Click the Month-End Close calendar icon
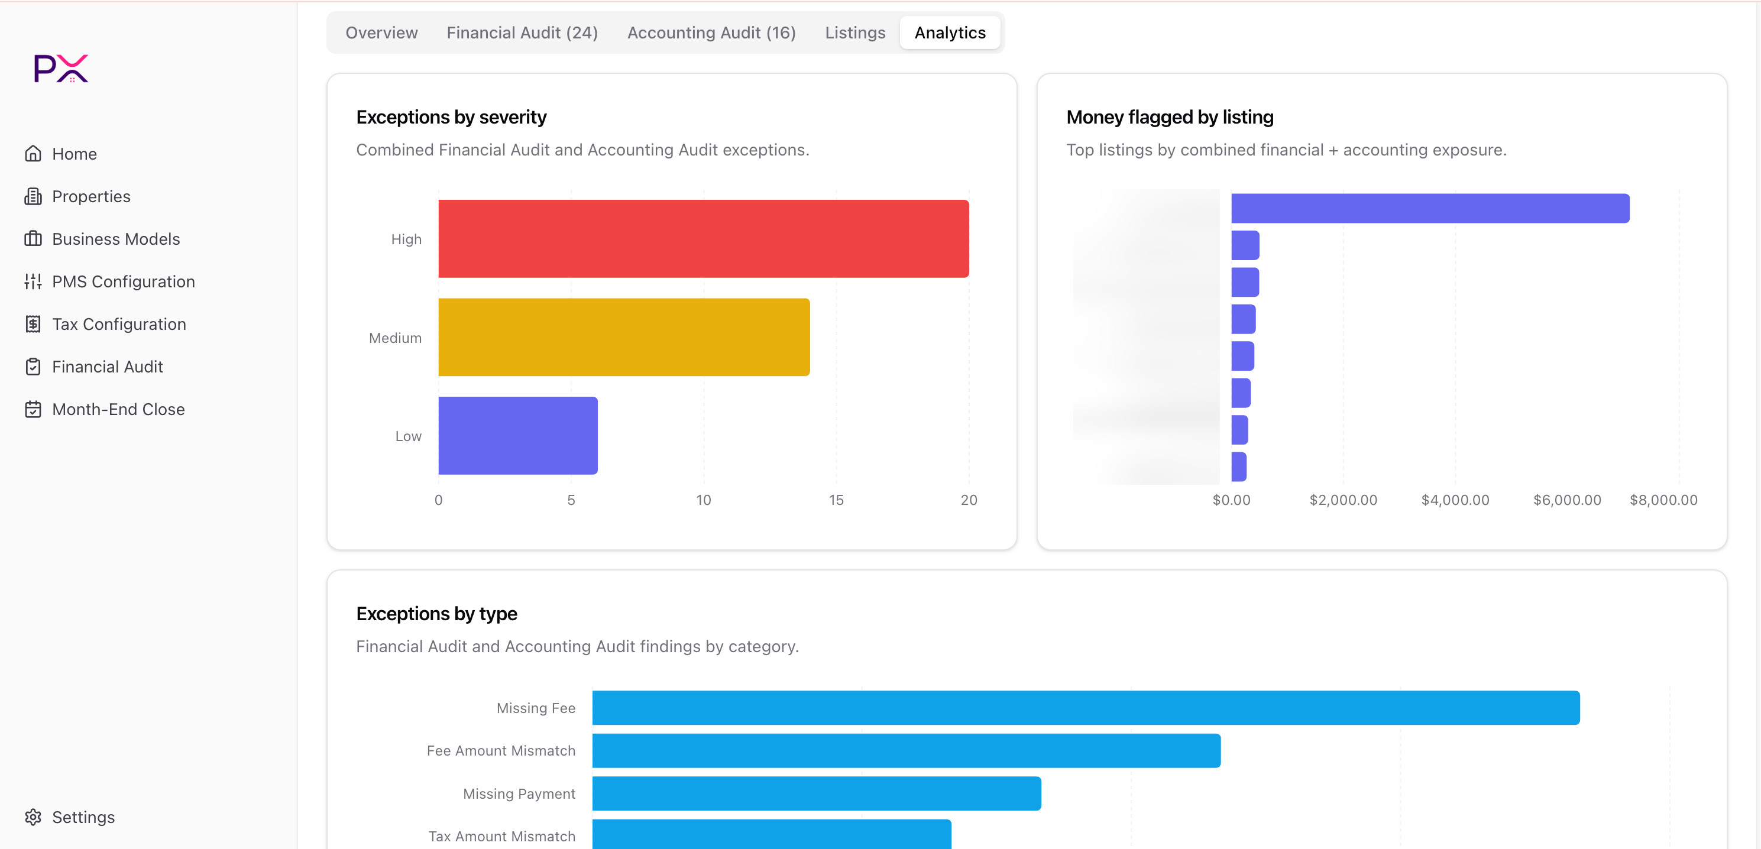1761x849 pixels. coord(33,409)
